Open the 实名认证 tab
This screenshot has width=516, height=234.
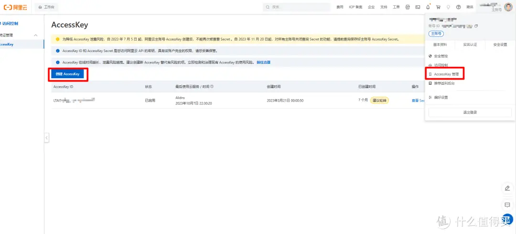click(x=470, y=45)
